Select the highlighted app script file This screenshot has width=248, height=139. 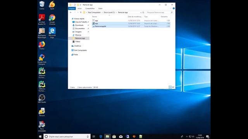131,24
